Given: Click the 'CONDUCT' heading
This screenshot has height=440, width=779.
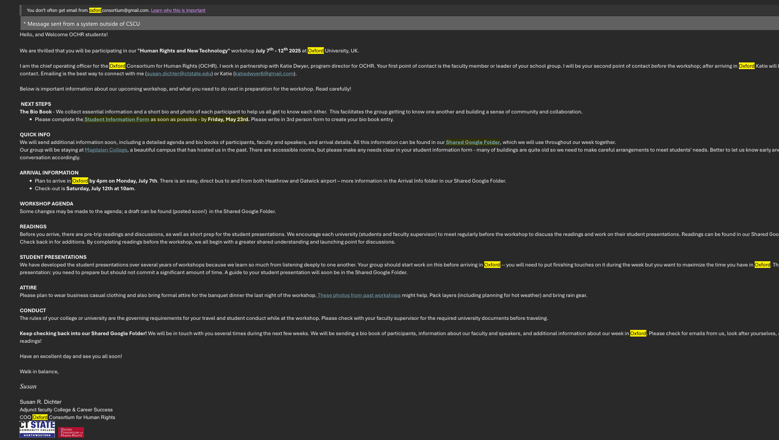Looking at the screenshot, I should pyautogui.click(x=33, y=311).
